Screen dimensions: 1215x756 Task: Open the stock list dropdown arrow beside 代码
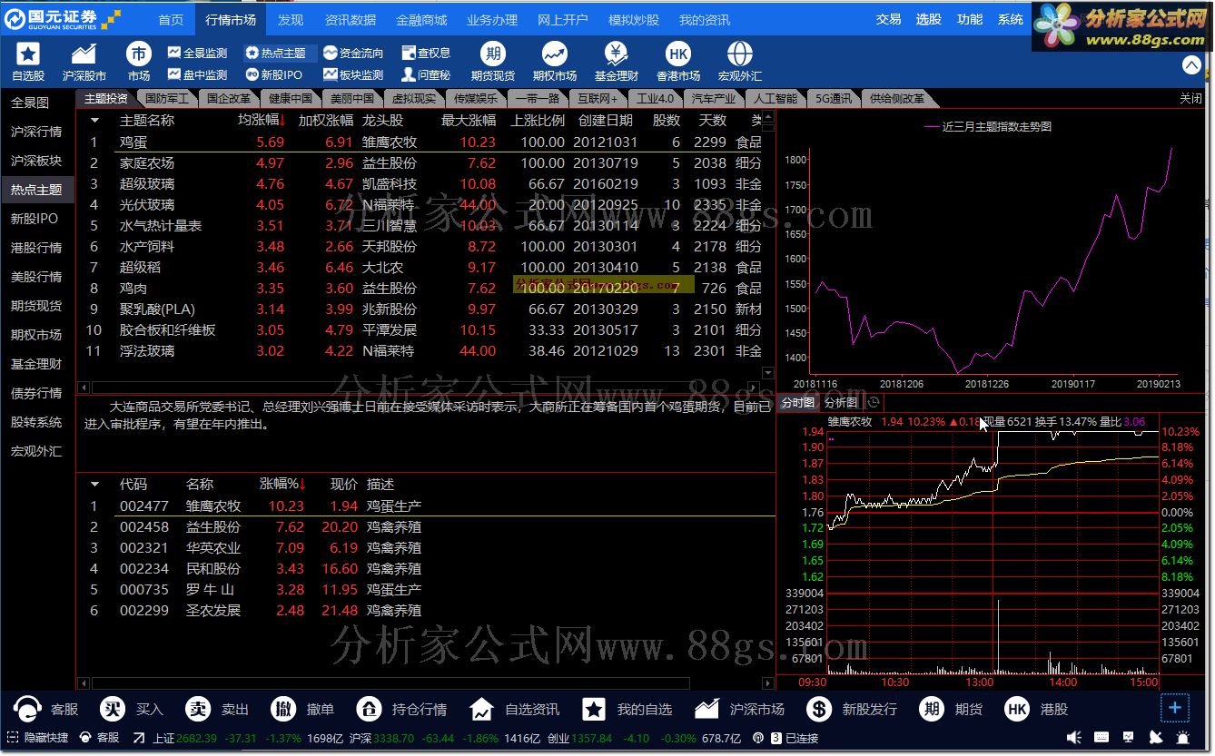point(94,485)
